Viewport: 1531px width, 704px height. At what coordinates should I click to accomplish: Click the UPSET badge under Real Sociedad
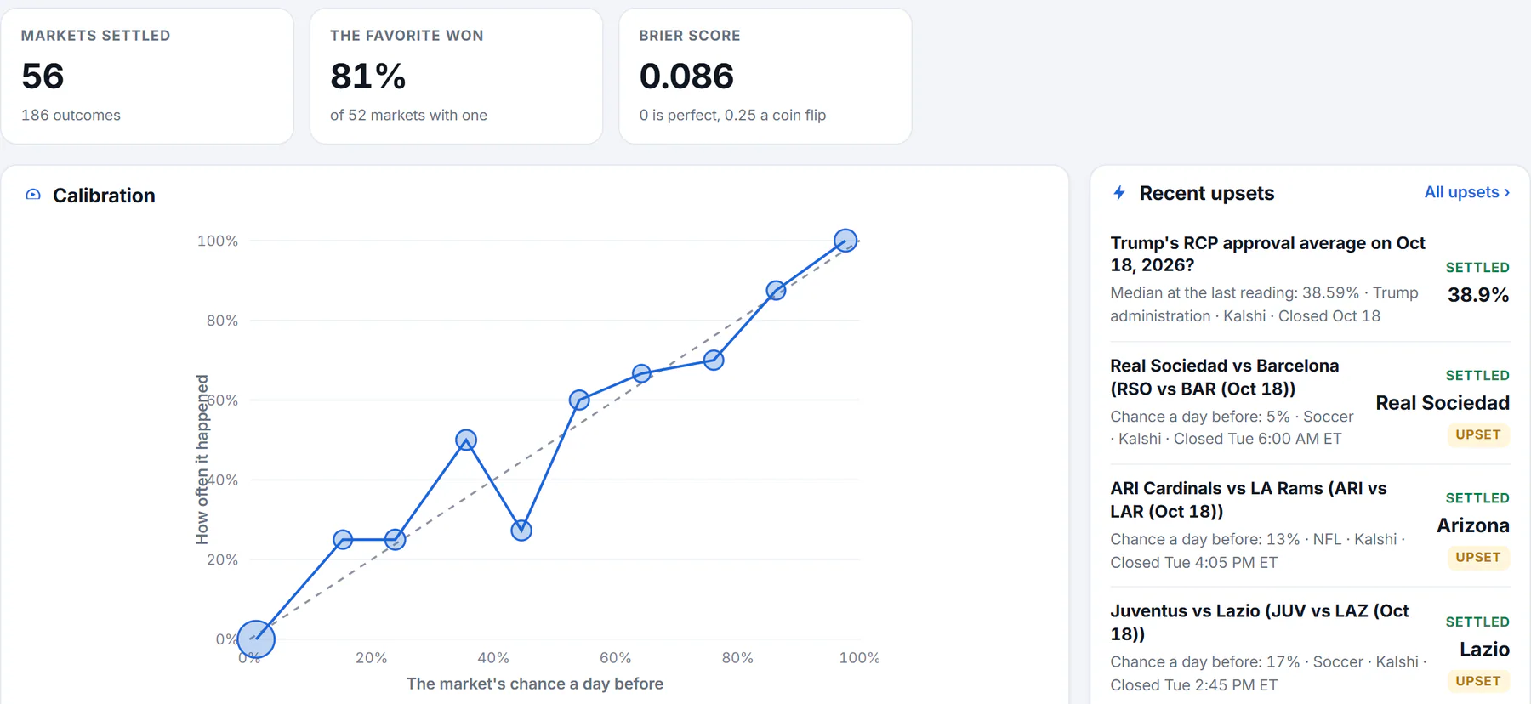click(x=1478, y=434)
